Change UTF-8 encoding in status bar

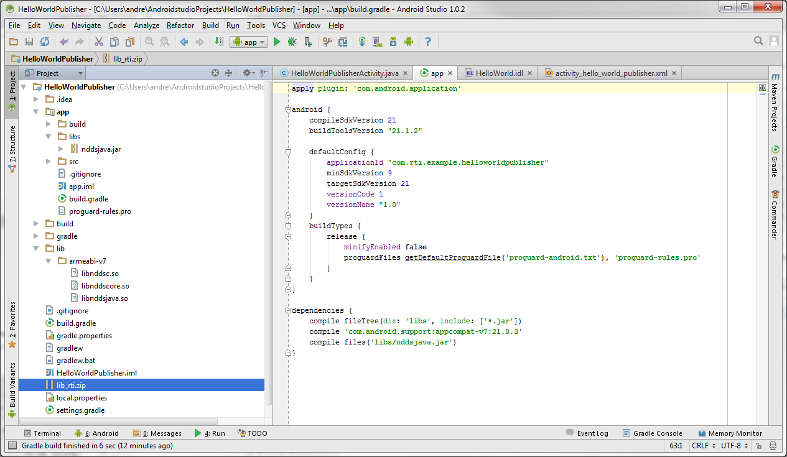[734, 446]
